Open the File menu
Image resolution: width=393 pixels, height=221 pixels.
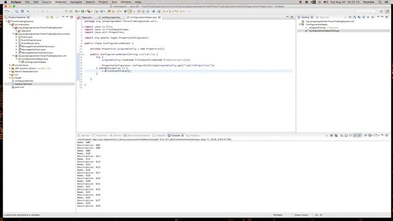tap(27, 2)
